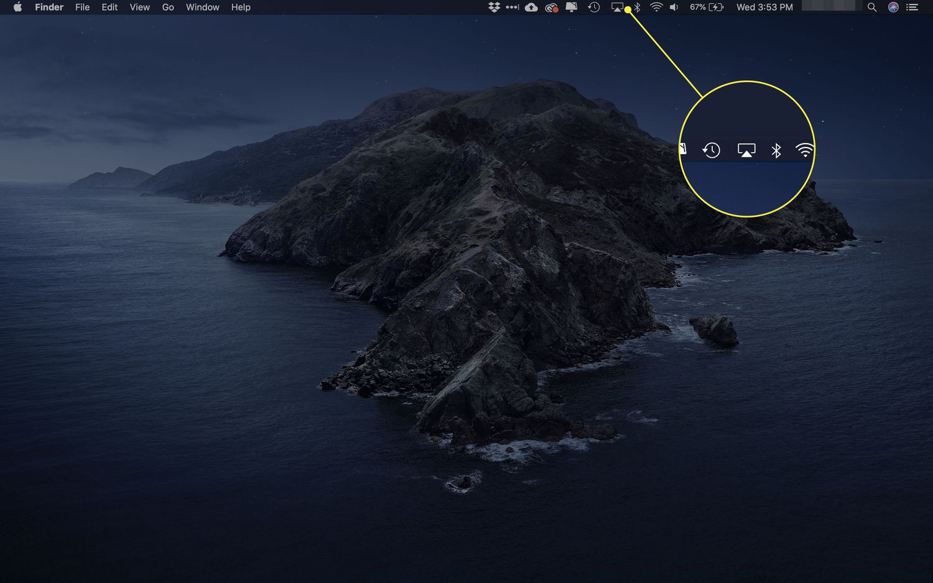Click the cloud upload menu bar icon

pos(531,7)
